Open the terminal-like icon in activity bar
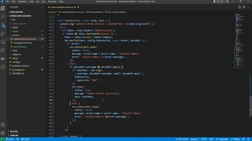Viewport: 252px width, 141px height. point(3,67)
